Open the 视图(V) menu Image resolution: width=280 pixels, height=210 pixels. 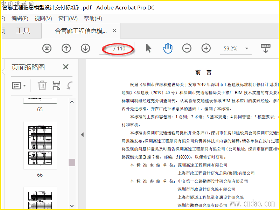point(43,19)
